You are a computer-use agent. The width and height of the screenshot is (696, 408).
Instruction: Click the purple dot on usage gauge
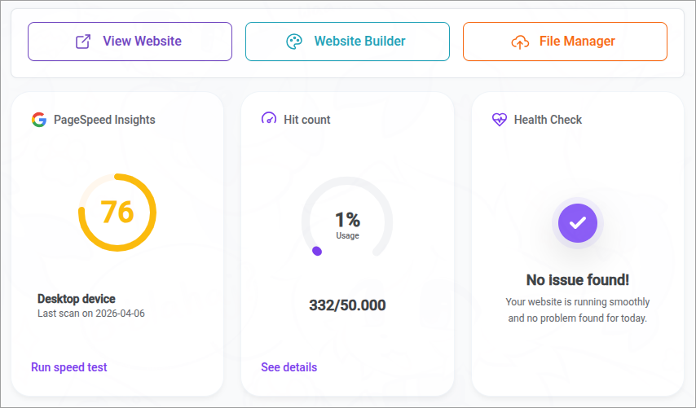(x=317, y=251)
